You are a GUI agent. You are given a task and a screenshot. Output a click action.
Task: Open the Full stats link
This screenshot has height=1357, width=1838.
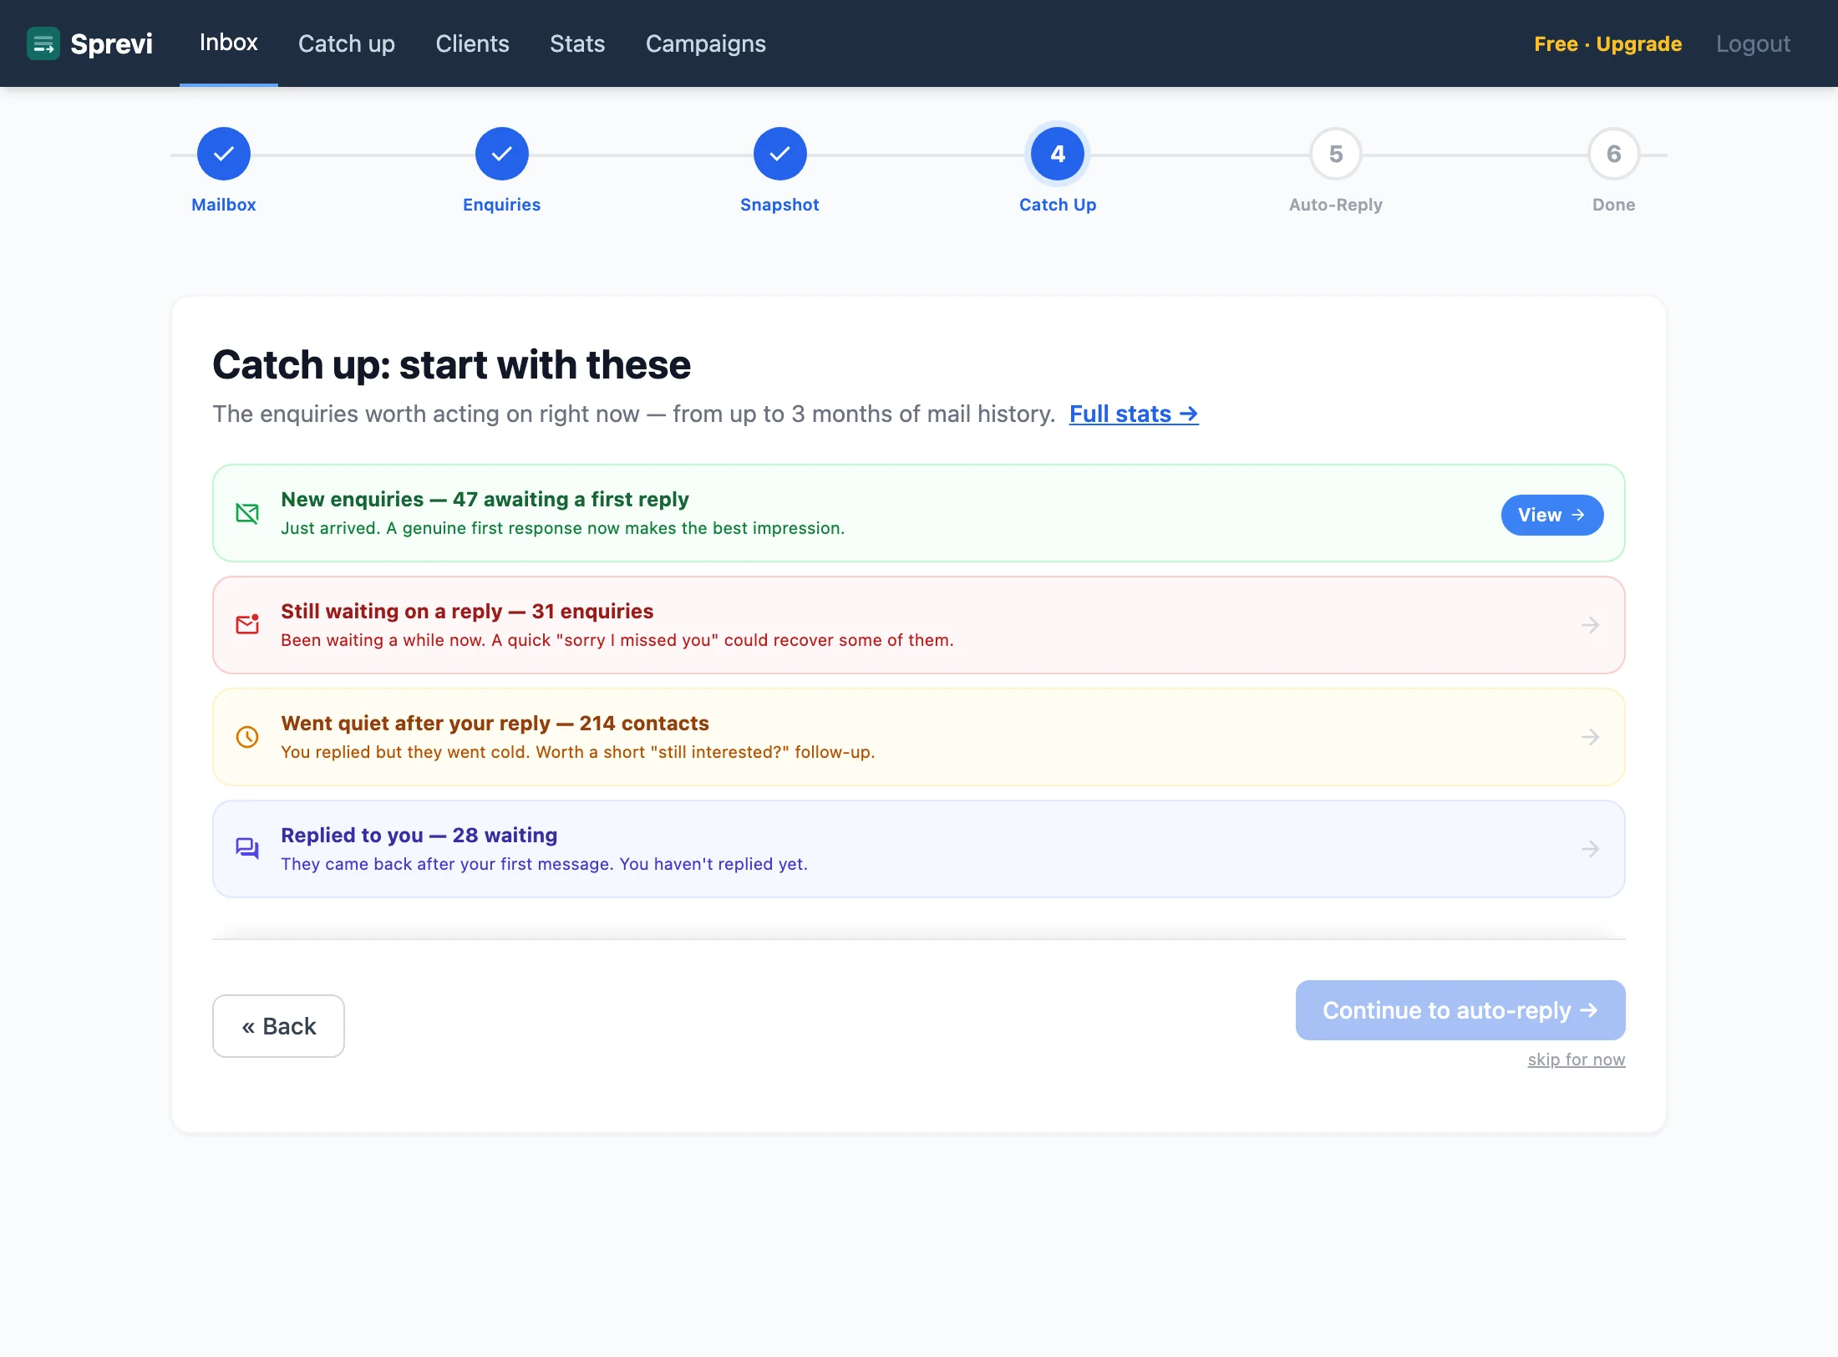coord(1134,414)
